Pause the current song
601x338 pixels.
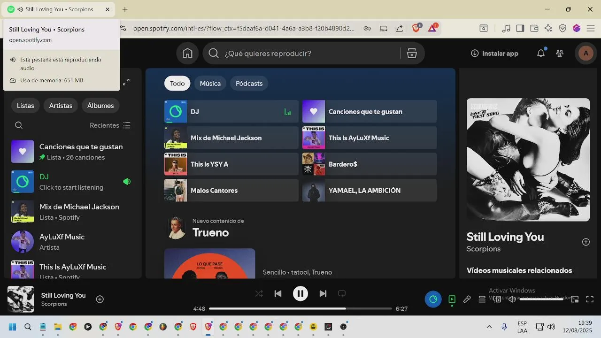pyautogui.click(x=300, y=294)
